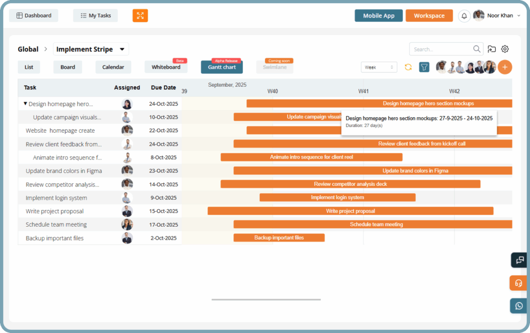Open the filter funnel icon
530x333 pixels.
click(424, 67)
